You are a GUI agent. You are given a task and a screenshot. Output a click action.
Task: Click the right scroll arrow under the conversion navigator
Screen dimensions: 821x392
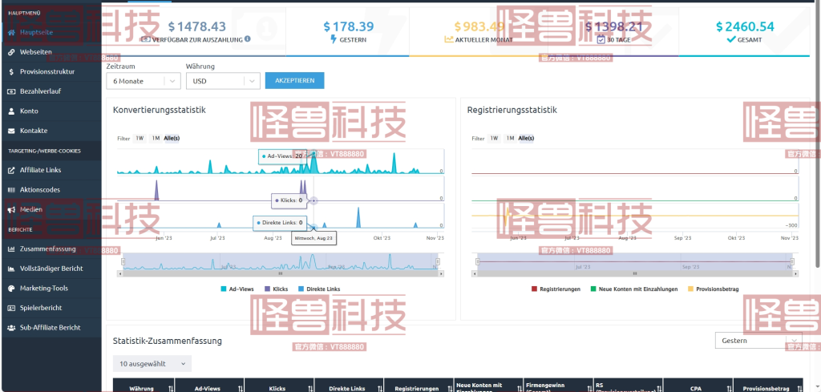pyautogui.click(x=441, y=273)
